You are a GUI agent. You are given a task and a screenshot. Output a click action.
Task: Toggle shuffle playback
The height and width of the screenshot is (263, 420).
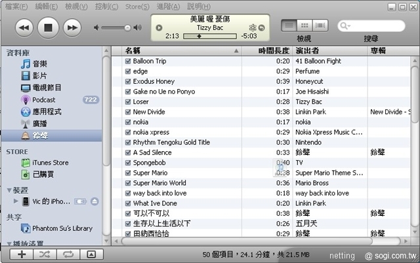coord(45,254)
